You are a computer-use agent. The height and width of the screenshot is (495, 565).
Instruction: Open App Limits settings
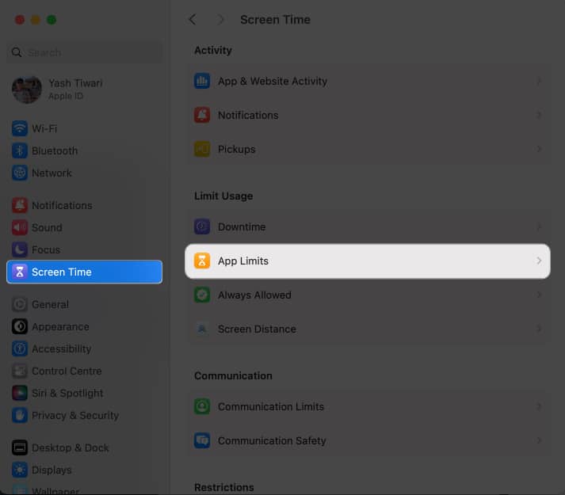coord(368,261)
